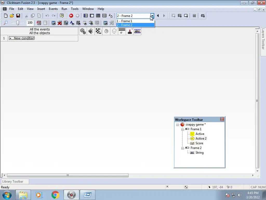Screen dimensions: 266x200
Task: Click the String abc object column icon
Action: (x=137, y=31)
